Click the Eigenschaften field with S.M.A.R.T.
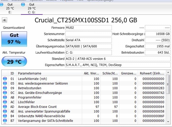 pos(118,65)
